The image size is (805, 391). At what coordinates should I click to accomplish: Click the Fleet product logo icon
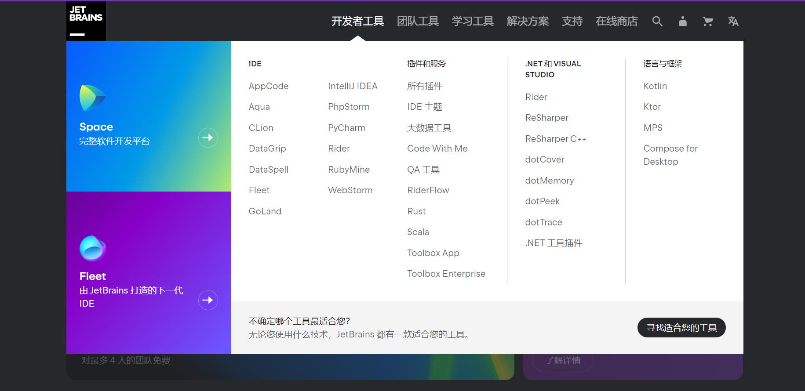click(92, 249)
